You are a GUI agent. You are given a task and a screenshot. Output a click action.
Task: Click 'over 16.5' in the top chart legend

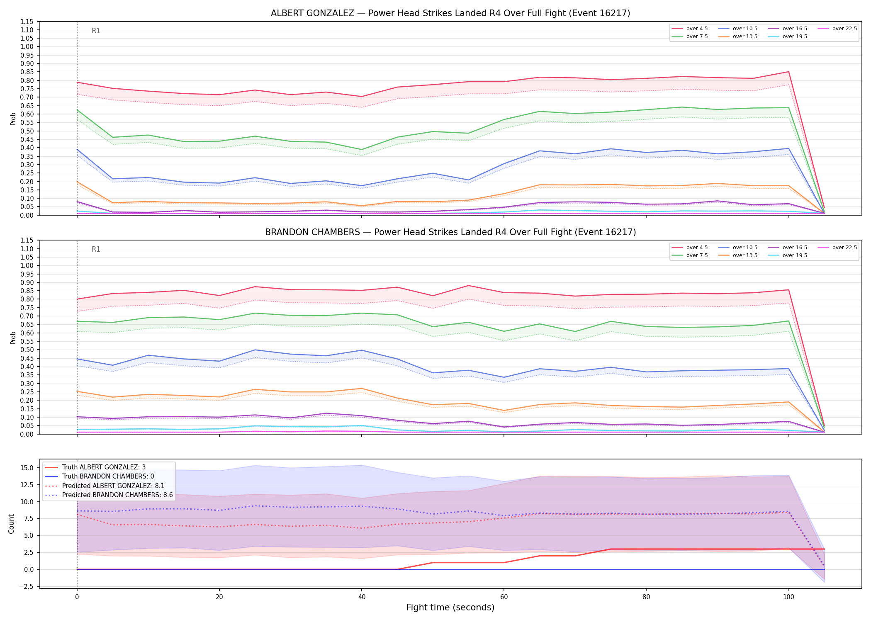(795, 29)
